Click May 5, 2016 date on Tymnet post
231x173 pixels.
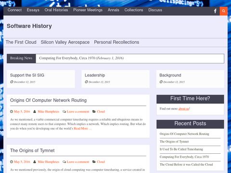point(22,162)
